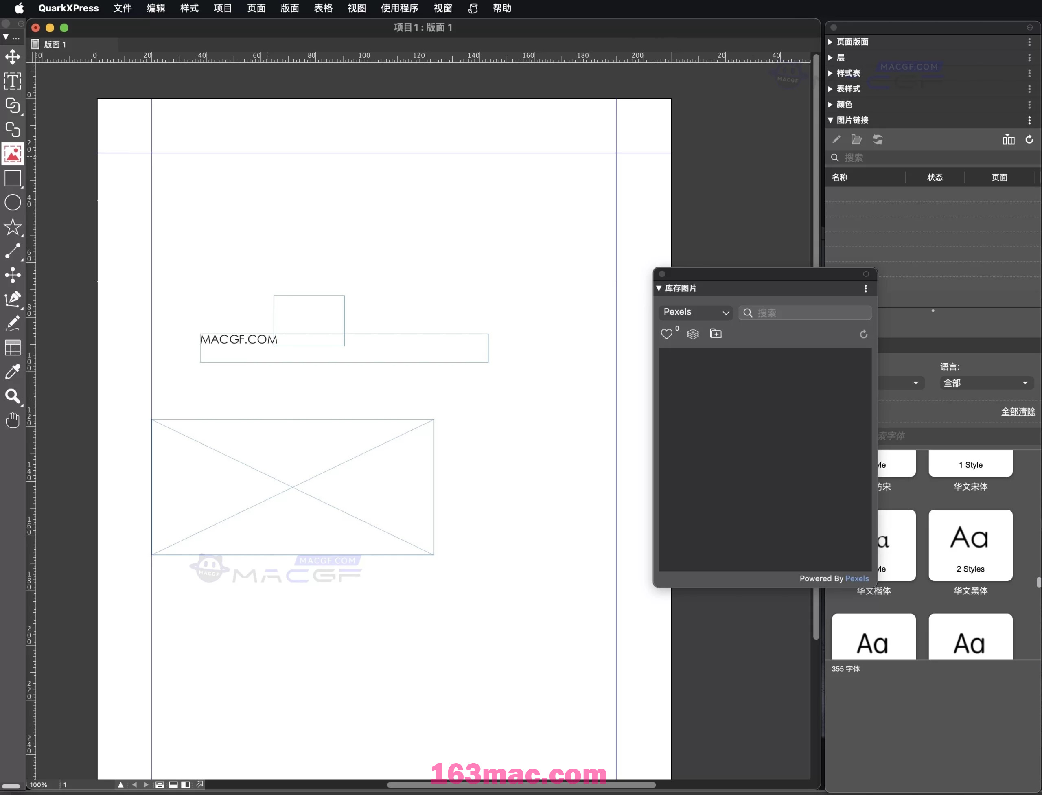
Task: Select the 华文黑体 font thumbnail
Action: (970, 545)
